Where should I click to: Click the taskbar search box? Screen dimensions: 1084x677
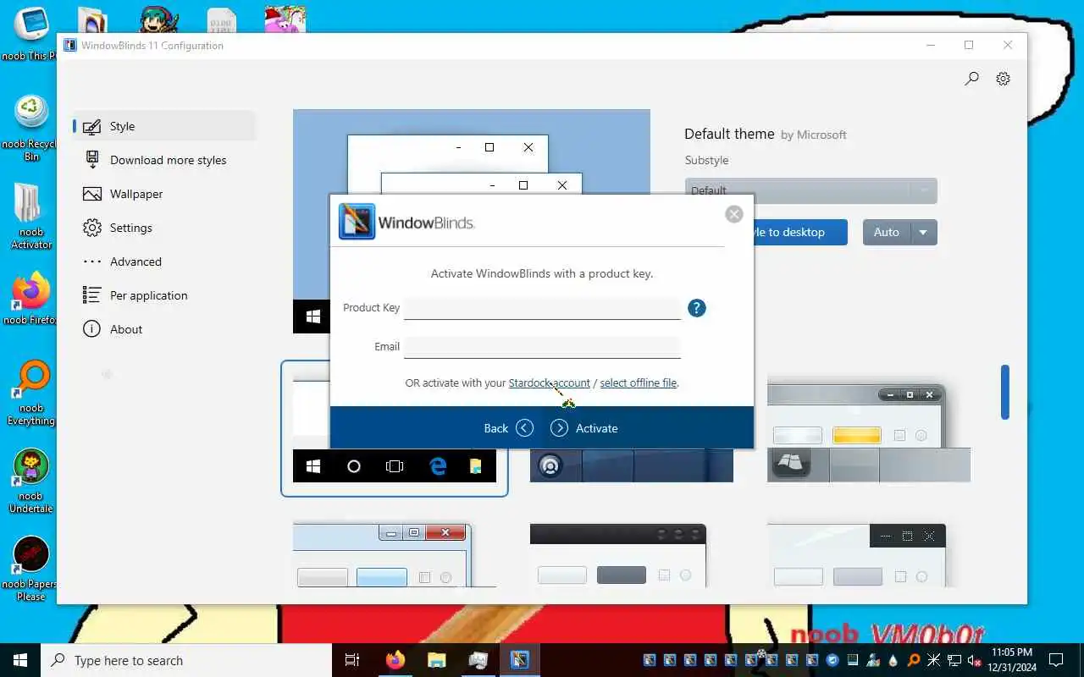point(185,660)
